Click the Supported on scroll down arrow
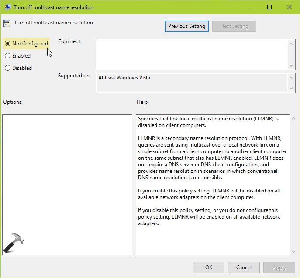This screenshot has height=278, width=300. pos(291,88)
